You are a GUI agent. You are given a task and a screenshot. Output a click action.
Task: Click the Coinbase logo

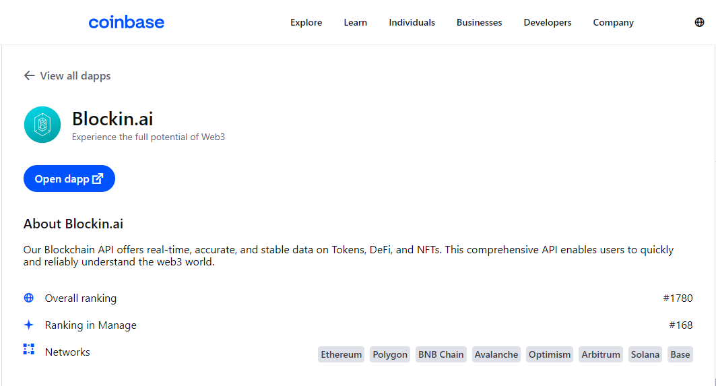point(126,22)
